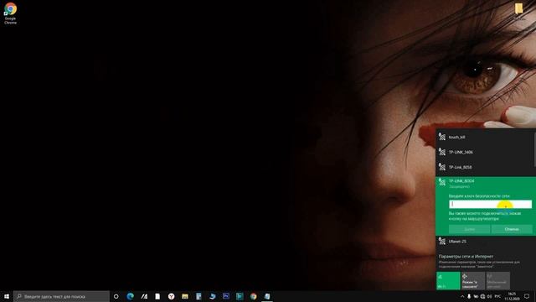Click the Отмена button
Image resolution: width=536 pixels, height=302 pixels.
pyautogui.click(x=512, y=229)
